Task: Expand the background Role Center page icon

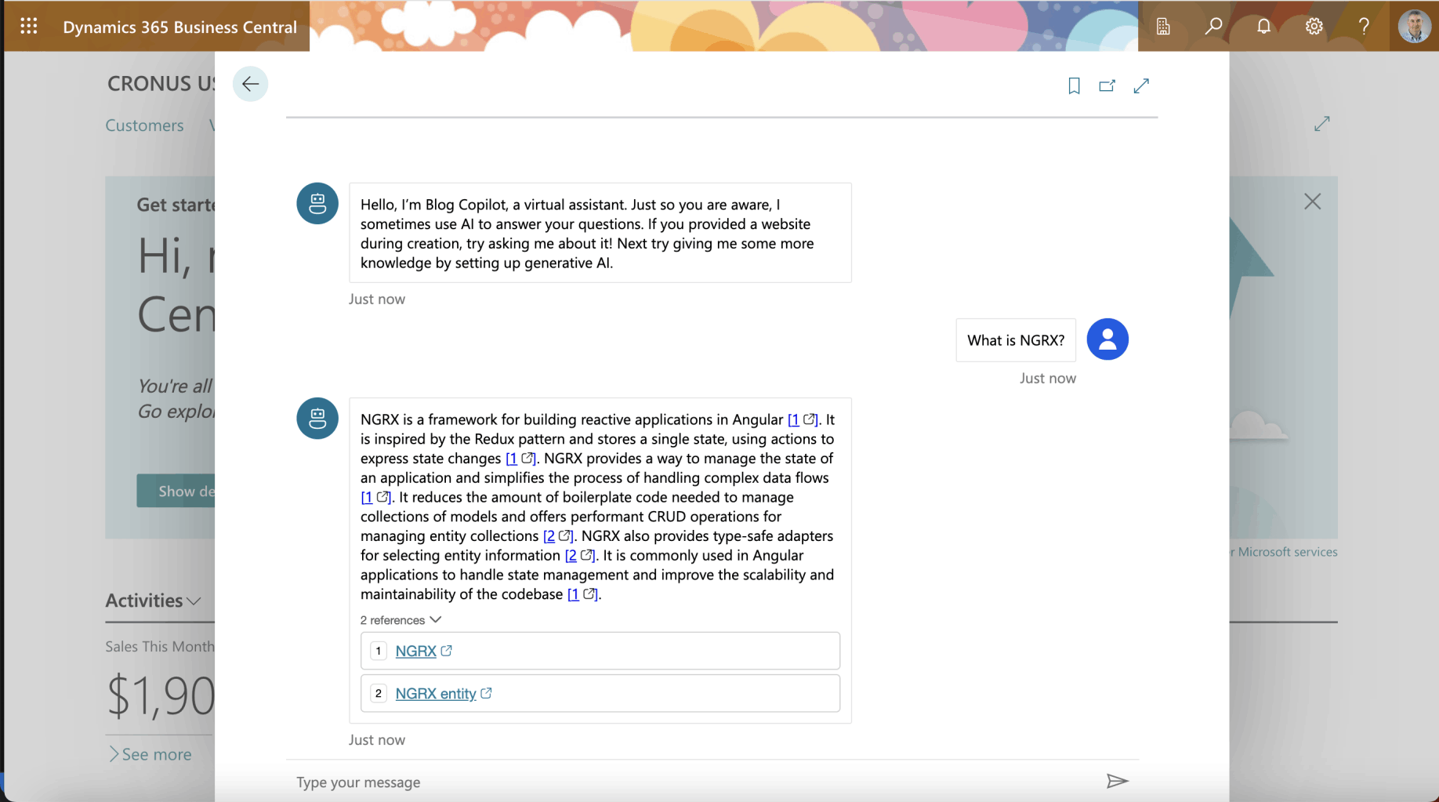Action: [1322, 124]
